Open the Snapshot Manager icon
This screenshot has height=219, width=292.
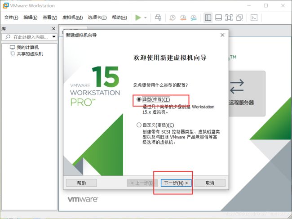click(194, 18)
